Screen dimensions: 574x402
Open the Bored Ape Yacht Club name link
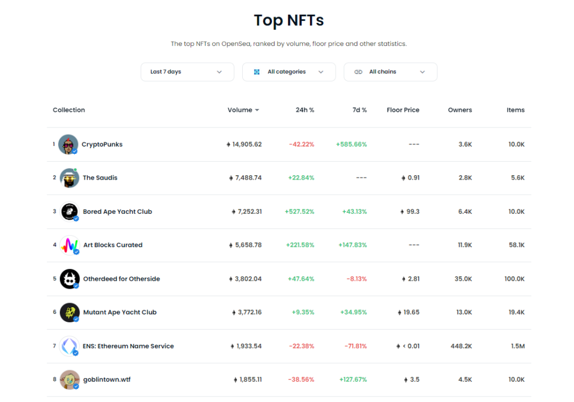pos(118,212)
